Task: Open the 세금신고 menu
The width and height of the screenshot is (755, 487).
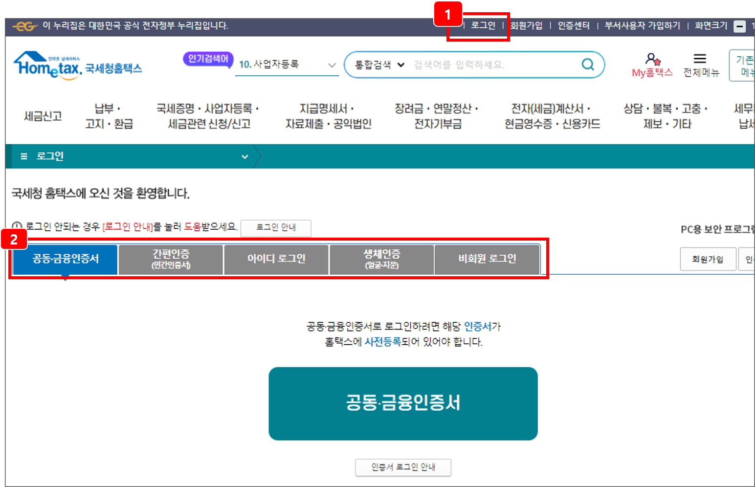Action: click(x=42, y=116)
